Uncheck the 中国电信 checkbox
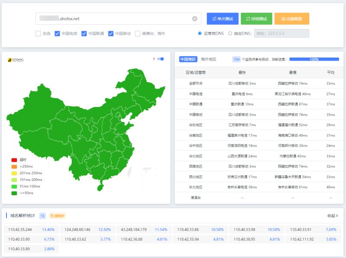Viewport: 346px width, 258px height. 57,34
